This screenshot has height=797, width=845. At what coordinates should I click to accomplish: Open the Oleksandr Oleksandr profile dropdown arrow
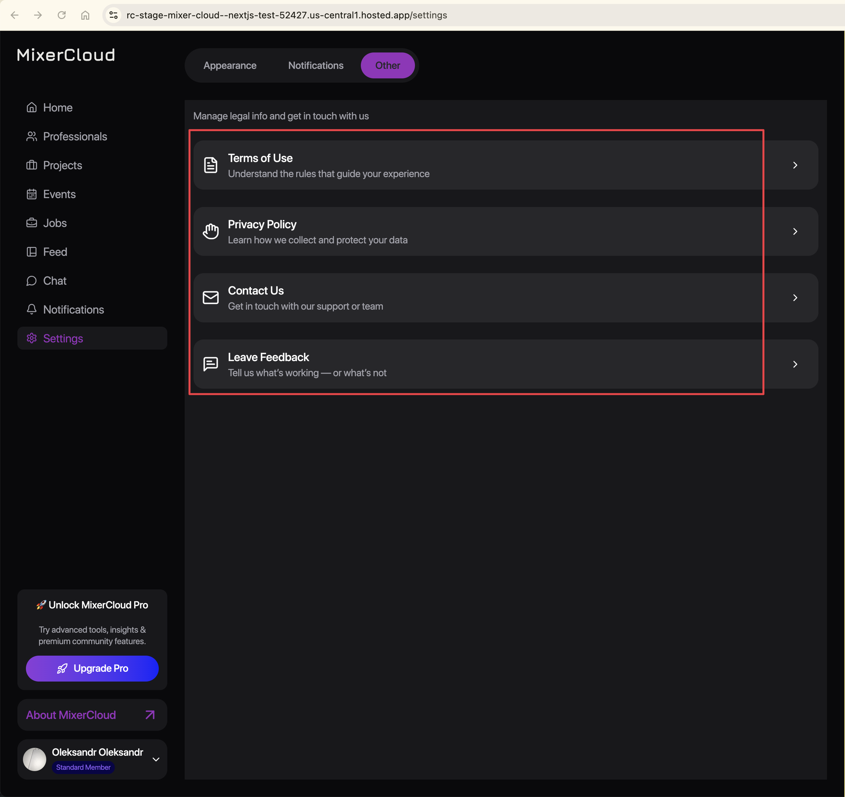156,759
